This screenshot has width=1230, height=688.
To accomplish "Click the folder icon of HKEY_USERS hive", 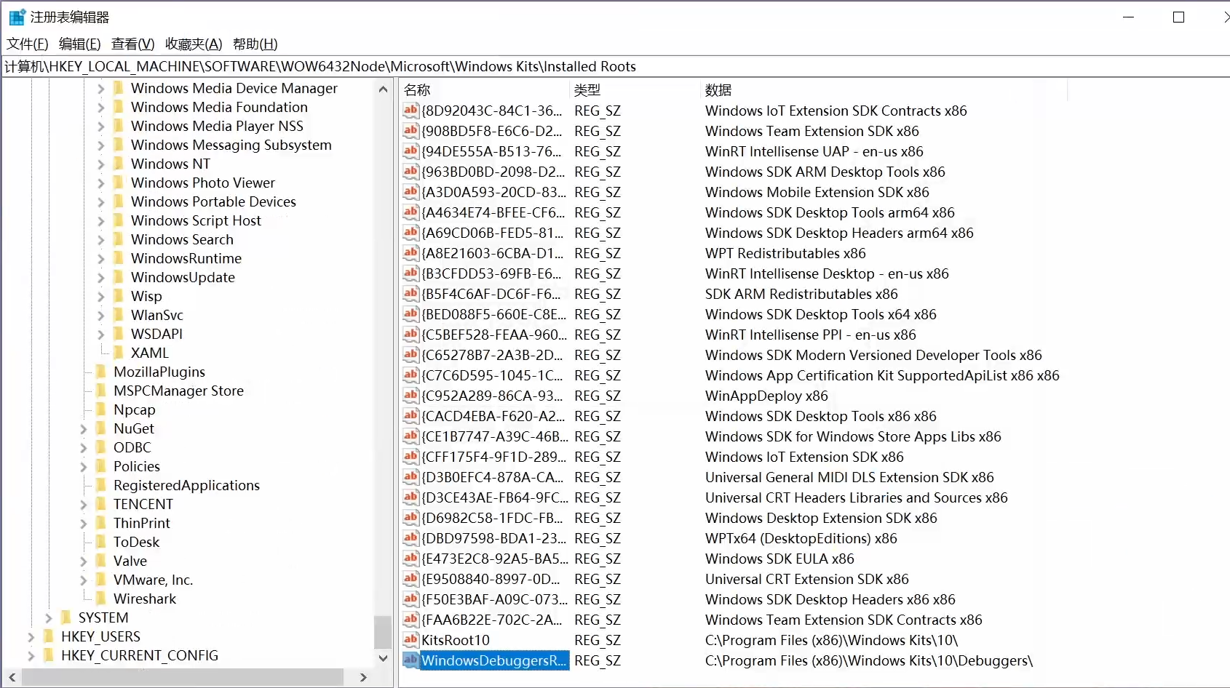I will click(49, 636).
